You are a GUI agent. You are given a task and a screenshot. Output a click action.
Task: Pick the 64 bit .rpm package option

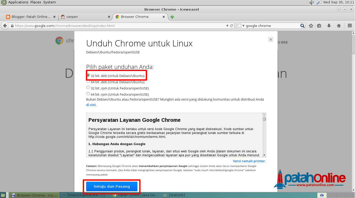tap(88, 94)
